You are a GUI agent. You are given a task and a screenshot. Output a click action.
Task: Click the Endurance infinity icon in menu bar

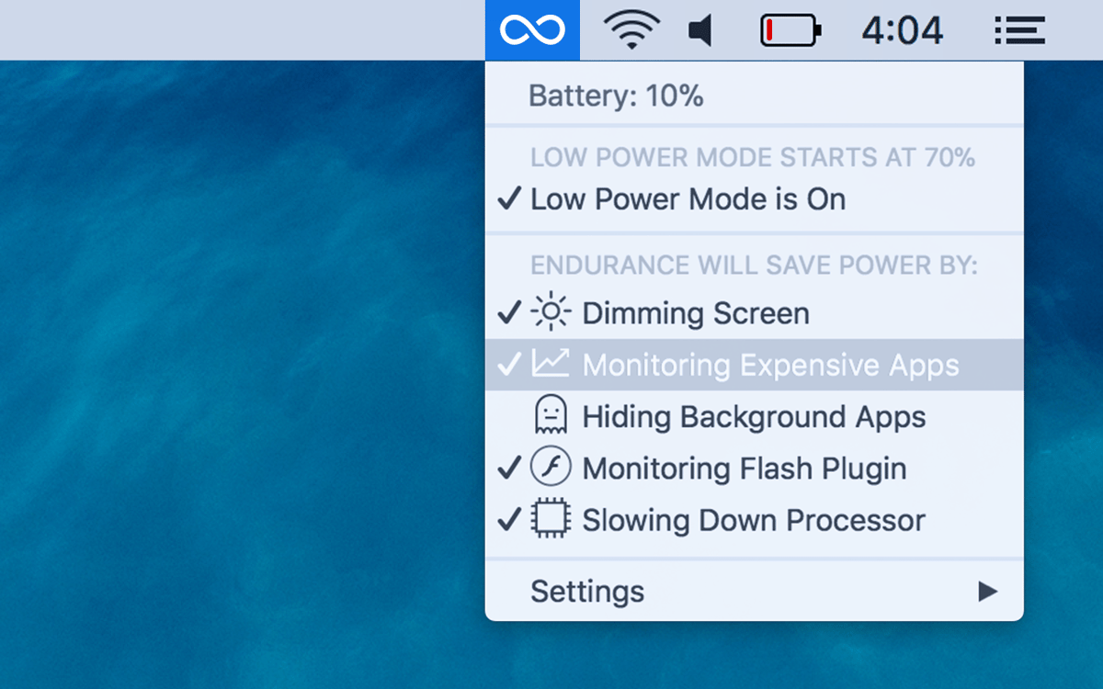pos(532,30)
